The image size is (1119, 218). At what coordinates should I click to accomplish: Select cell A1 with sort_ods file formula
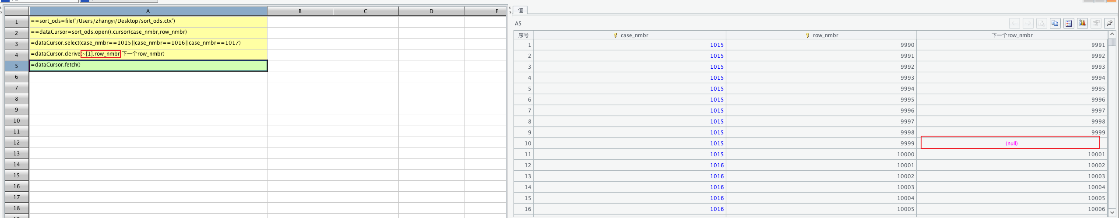click(x=148, y=21)
